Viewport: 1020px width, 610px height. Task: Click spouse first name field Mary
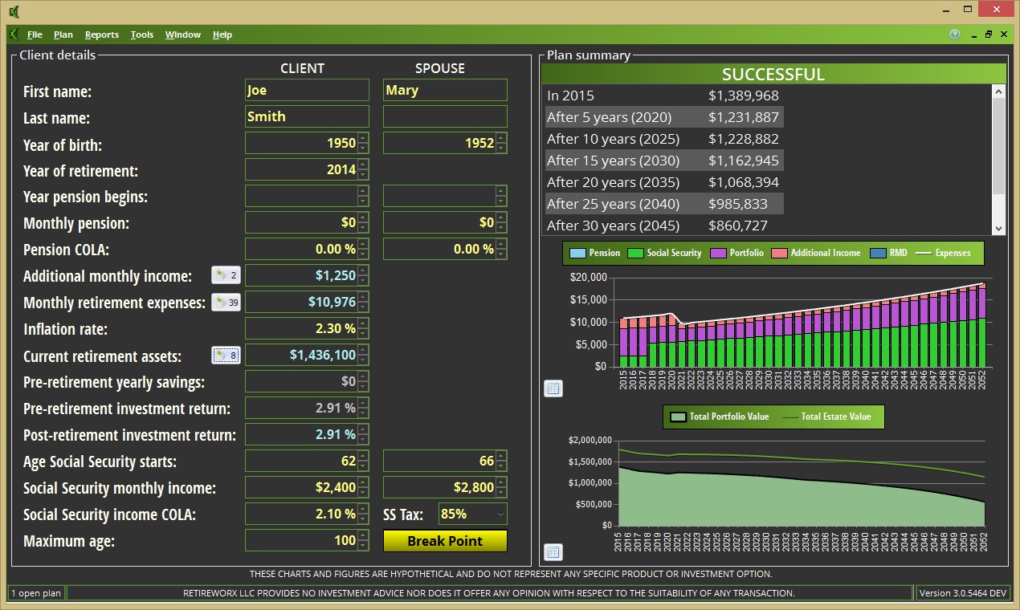[445, 90]
